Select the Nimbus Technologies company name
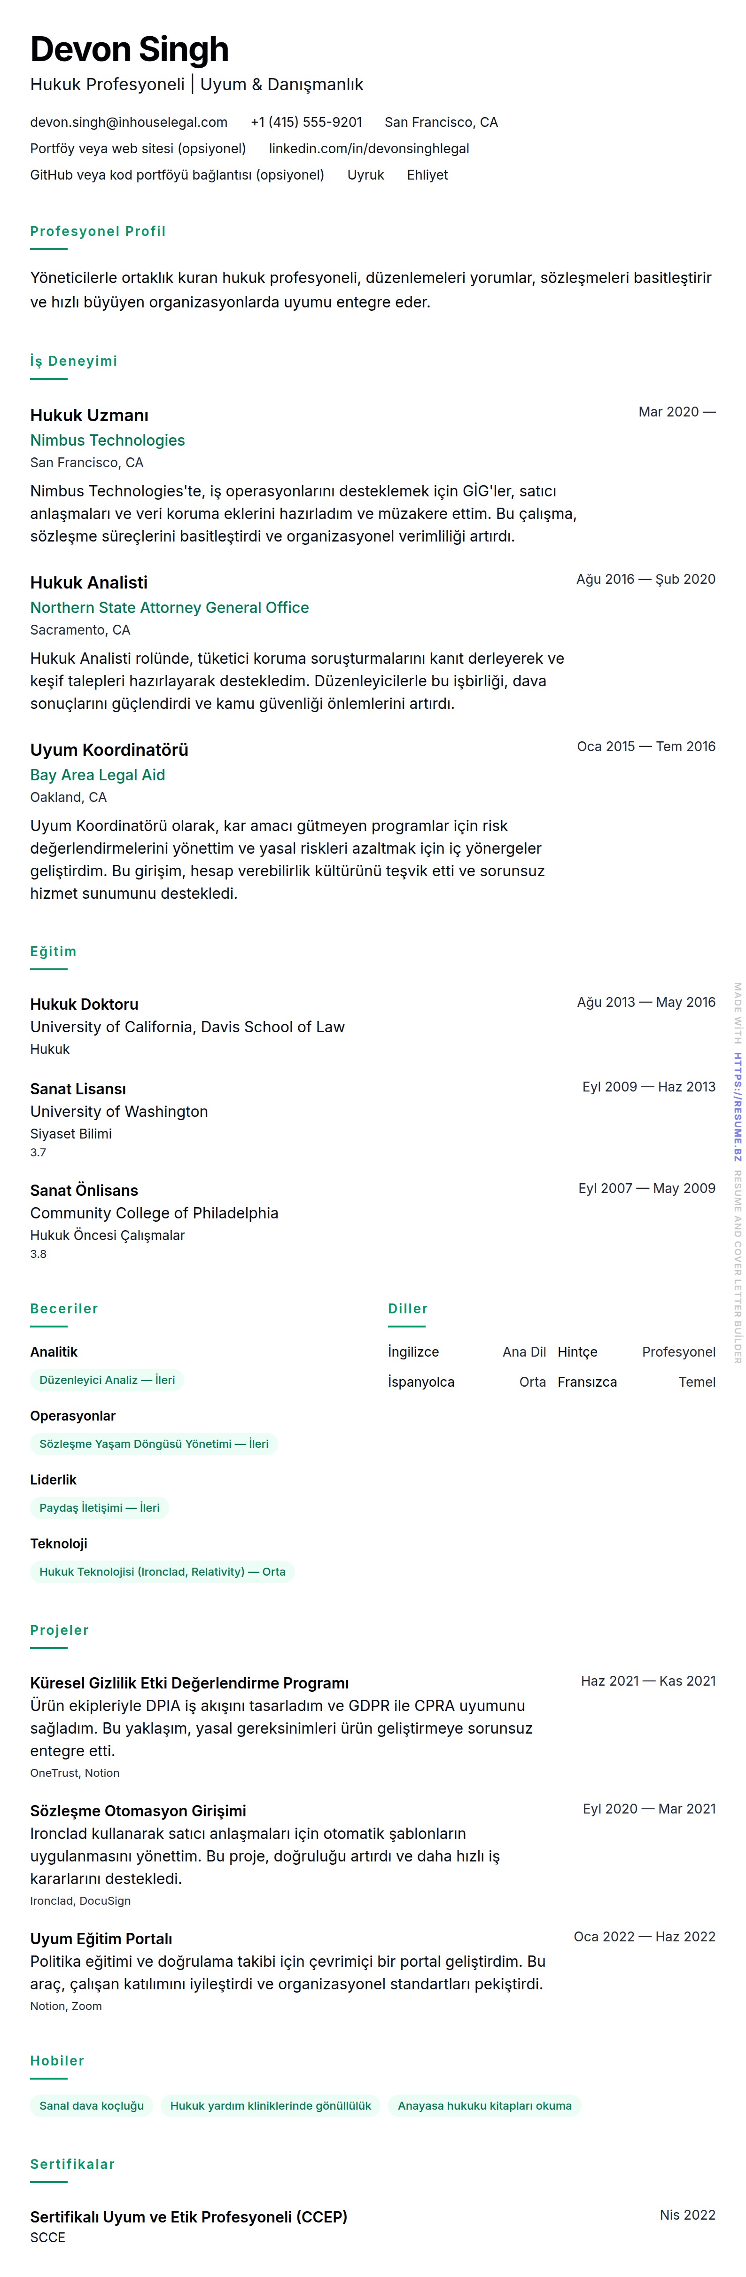The image size is (746, 2277). [x=107, y=440]
